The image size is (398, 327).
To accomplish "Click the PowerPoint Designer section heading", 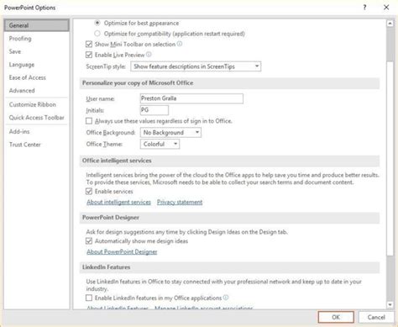I will point(111,218).
